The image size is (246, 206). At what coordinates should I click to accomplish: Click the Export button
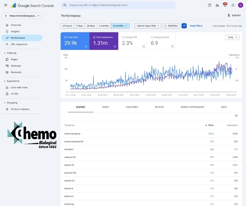(x=234, y=16)
